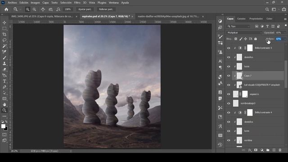Switch to the Propiedades tab
This screenshot has width=288, height=162.
256,19
